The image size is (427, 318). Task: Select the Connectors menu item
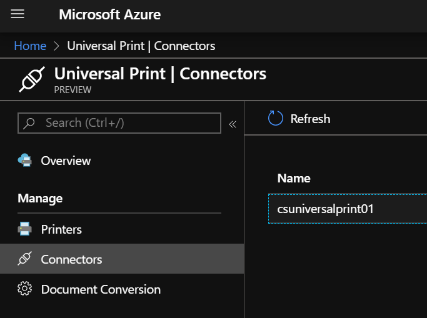[x=71, y=259]
